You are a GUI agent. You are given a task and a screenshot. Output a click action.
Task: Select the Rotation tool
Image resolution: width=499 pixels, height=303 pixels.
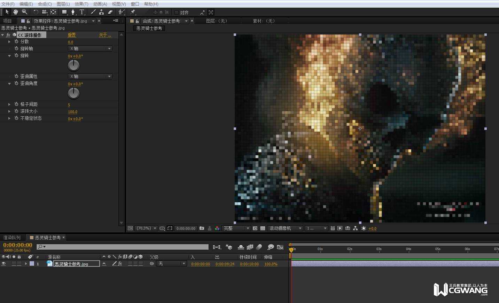[x=36, y=12]
